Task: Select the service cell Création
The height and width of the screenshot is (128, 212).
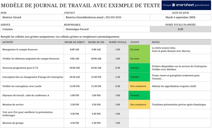Action: (32, 29)
